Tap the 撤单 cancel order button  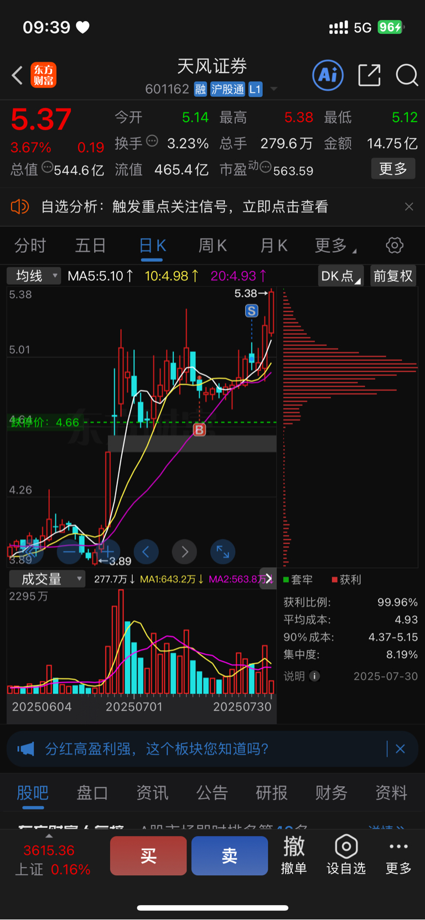coord(294,855)
